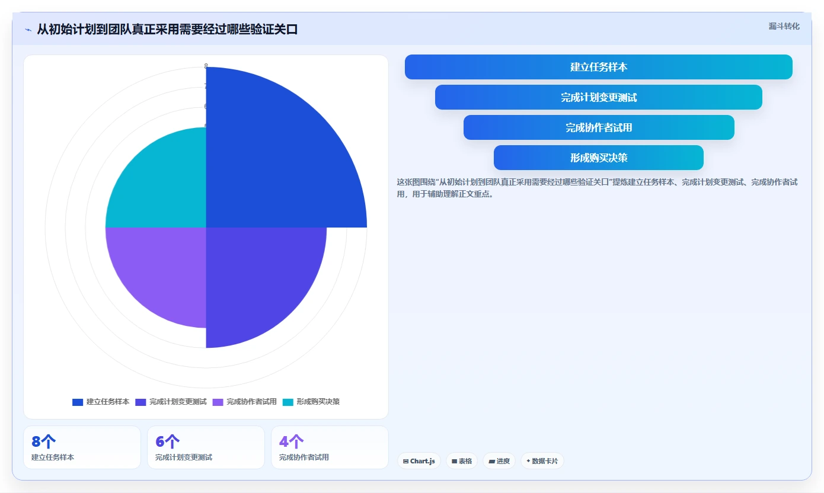Click the 形成购买决策 funnel bar
This screenshot has width=824, height=493.
tap(599, 158)
